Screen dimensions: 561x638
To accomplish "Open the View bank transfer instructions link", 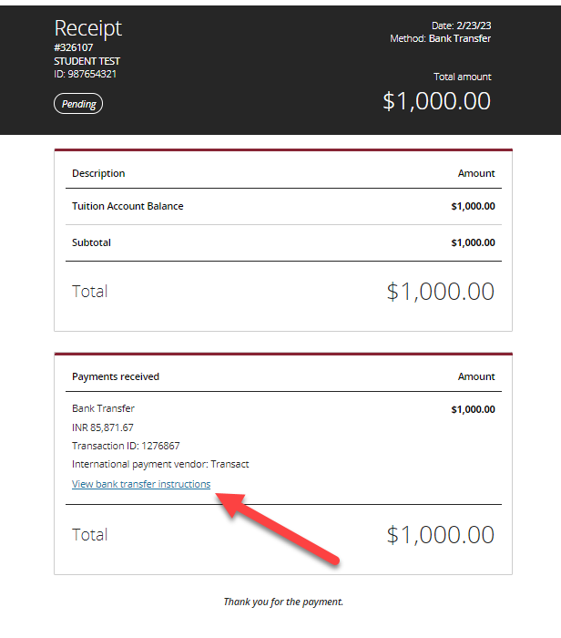I will [141, 484].
